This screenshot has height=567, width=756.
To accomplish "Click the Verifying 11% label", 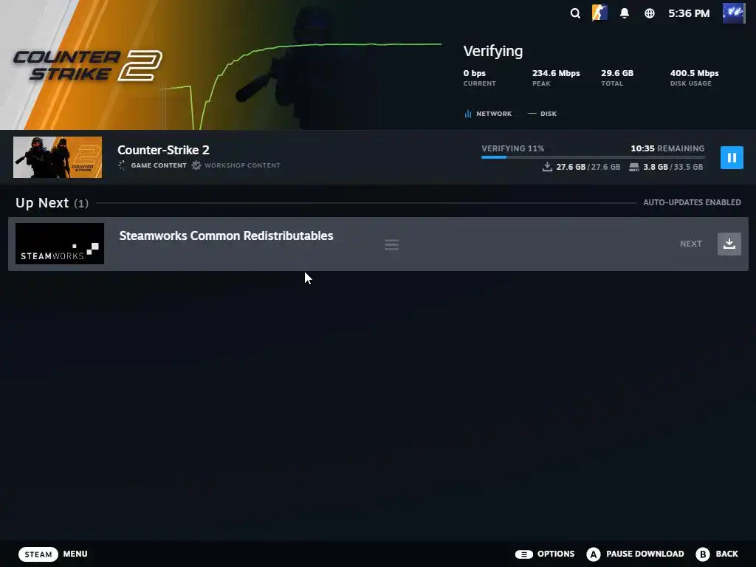I will (x=512, y=148).
